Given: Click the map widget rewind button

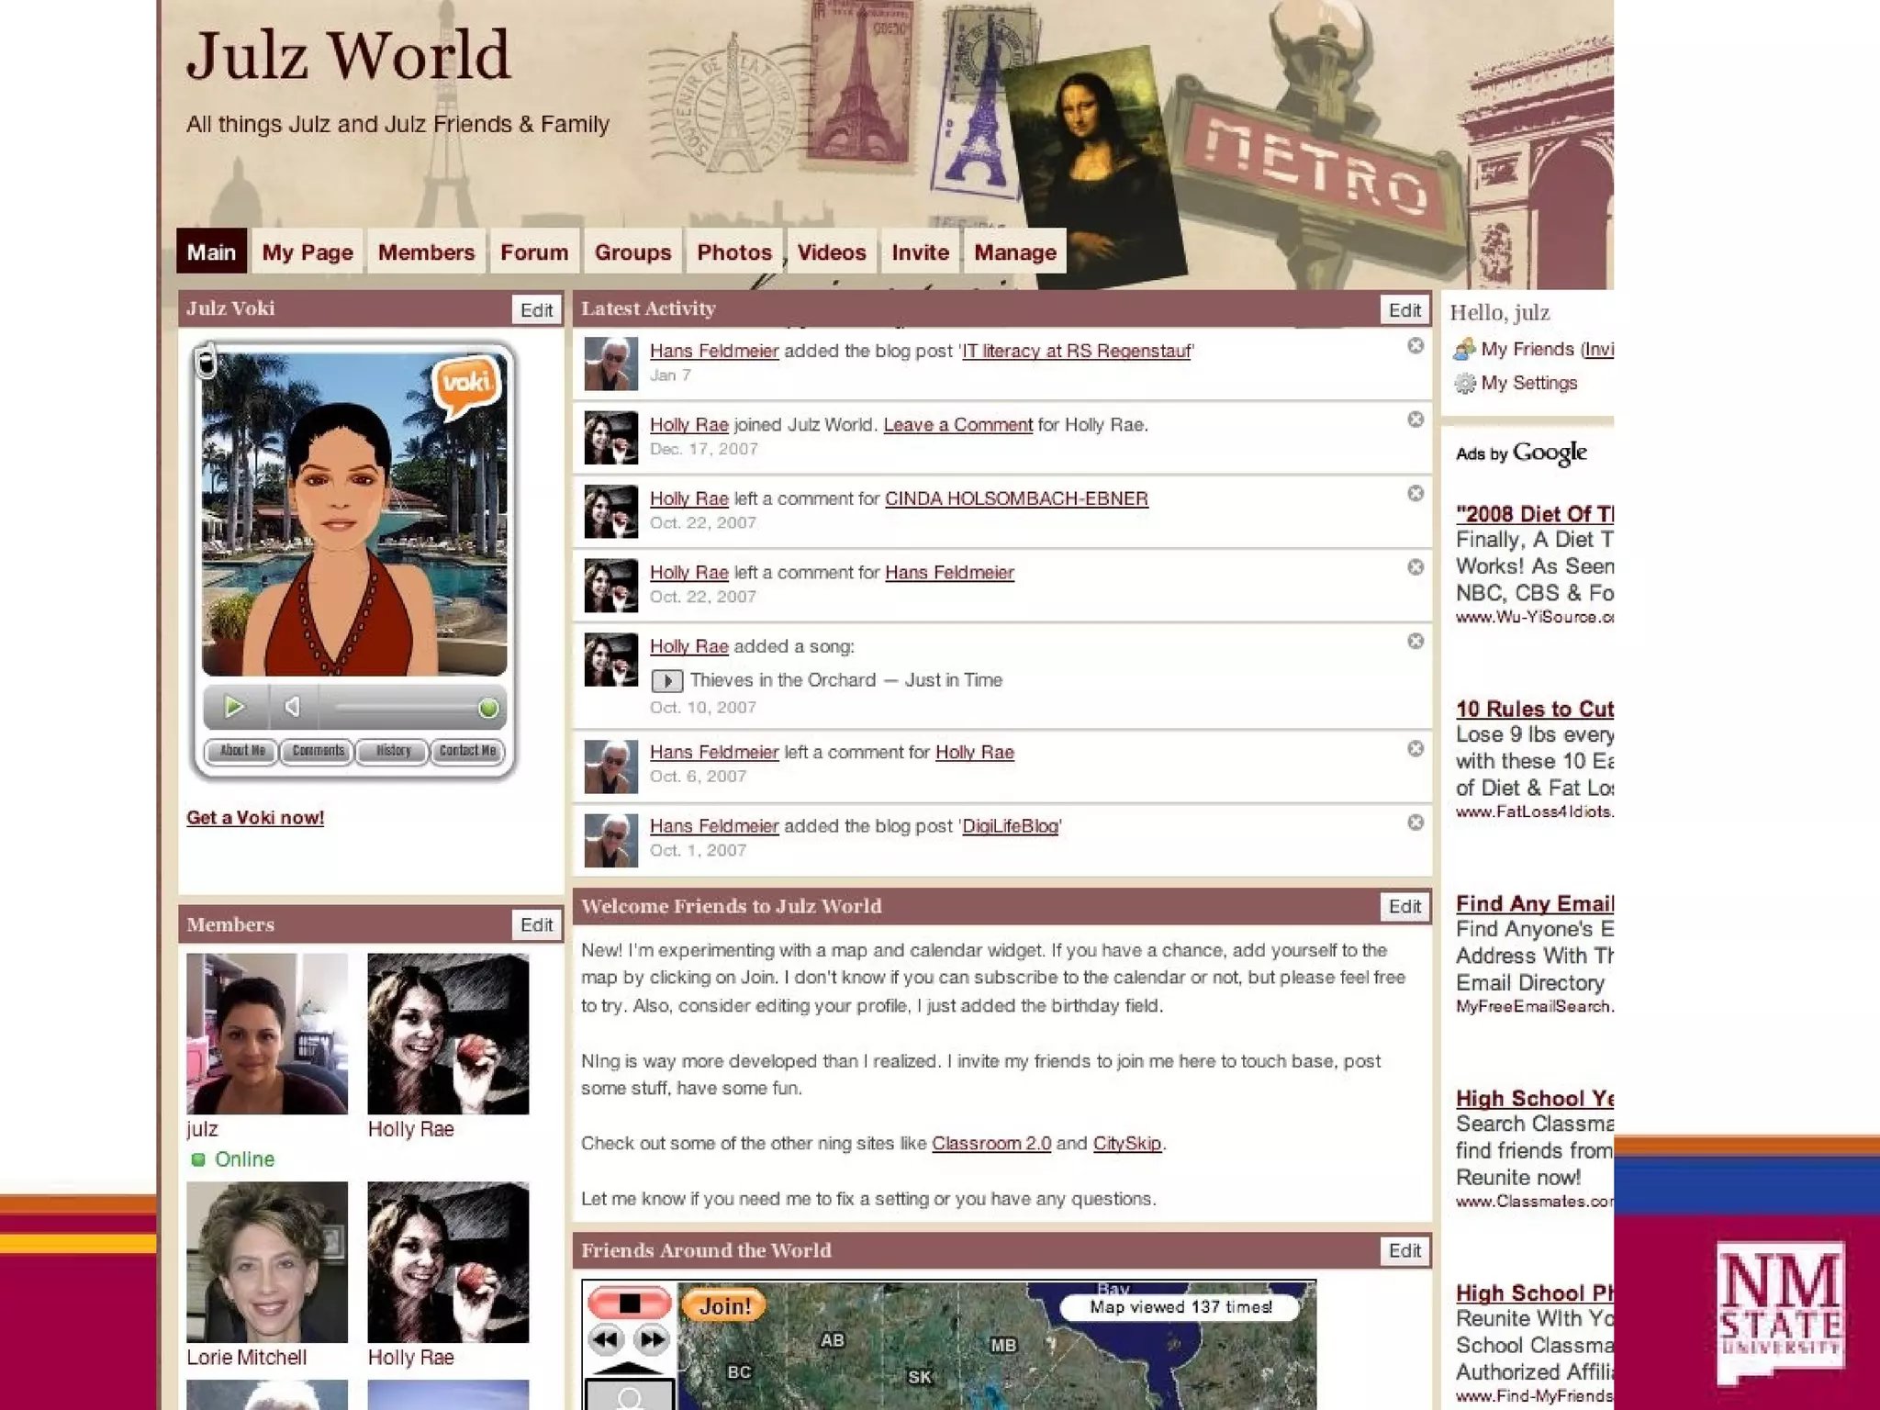Looking at the screenshot, I should (607, 1340).
